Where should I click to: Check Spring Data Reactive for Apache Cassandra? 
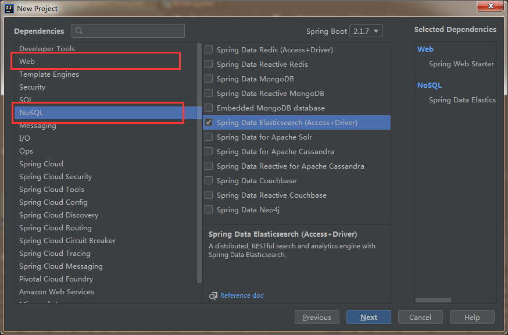point(209,166)
